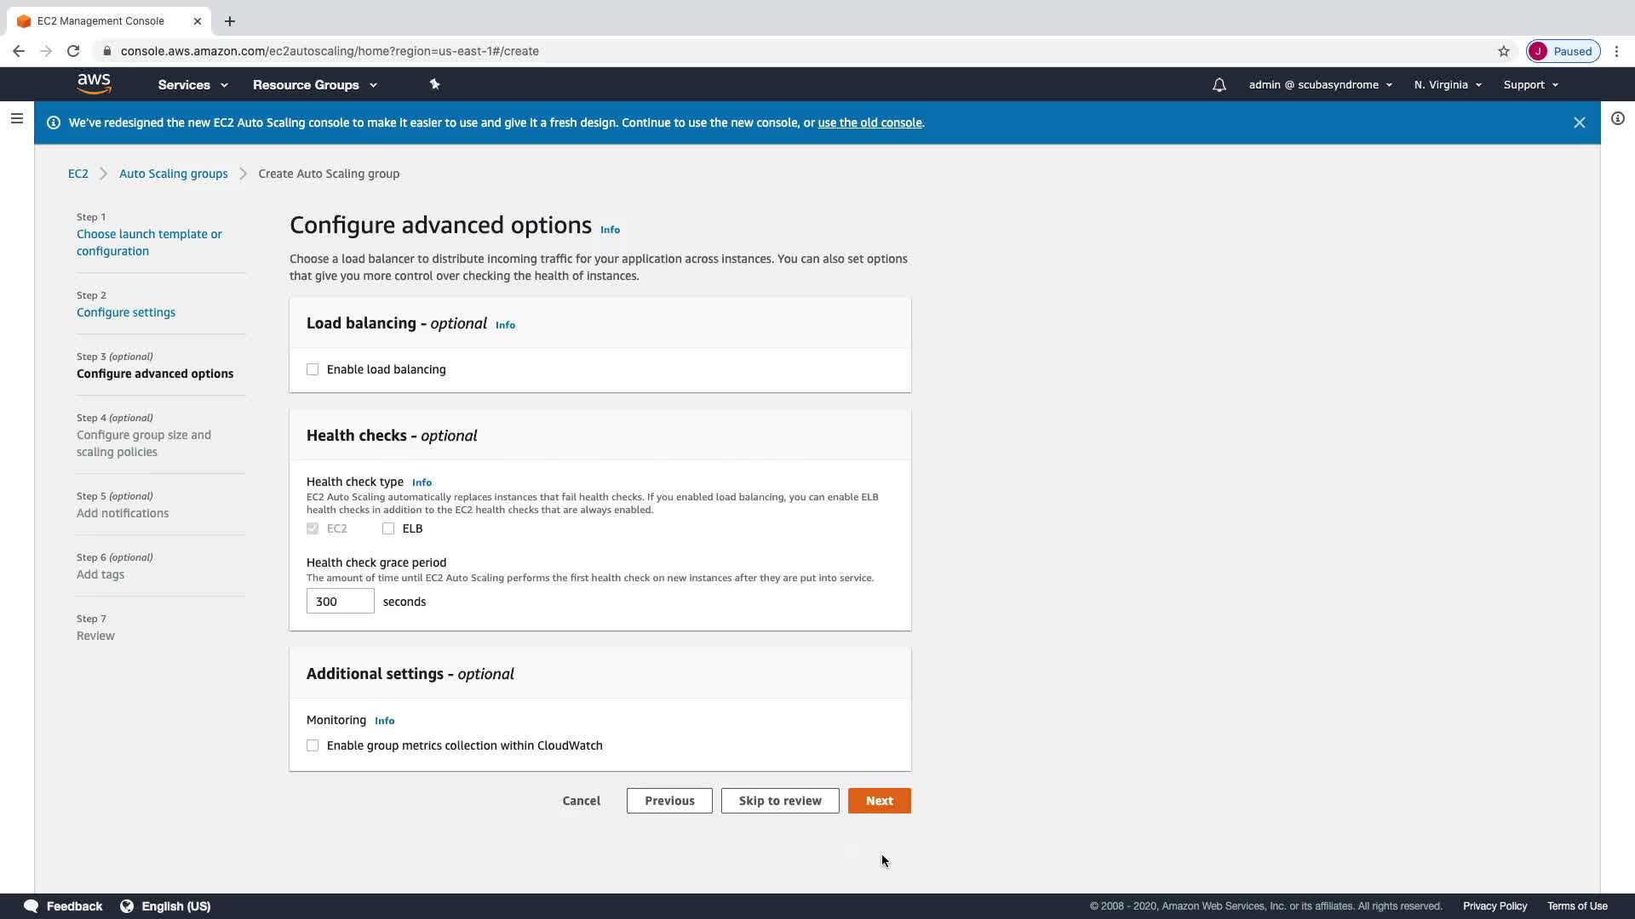Click the AWS logo home icon
Screen dimensions: 1635x919
click(94, 84)
